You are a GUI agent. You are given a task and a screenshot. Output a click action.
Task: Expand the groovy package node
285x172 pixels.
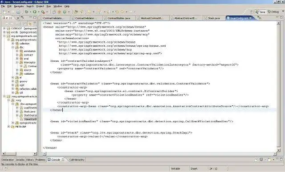pos(13,81)
